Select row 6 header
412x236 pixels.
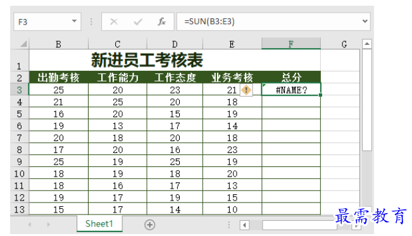(20, 125)
